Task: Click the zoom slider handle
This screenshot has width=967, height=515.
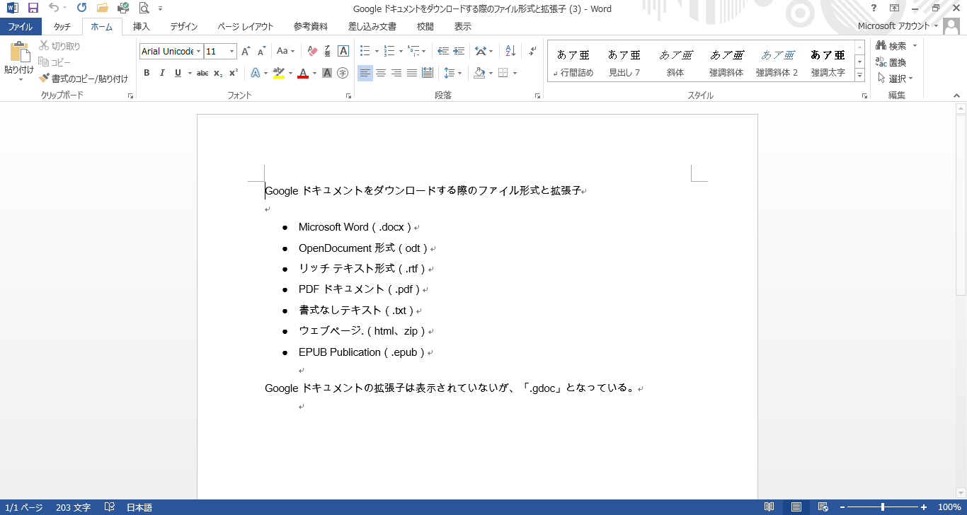Action: pos(882,507)
